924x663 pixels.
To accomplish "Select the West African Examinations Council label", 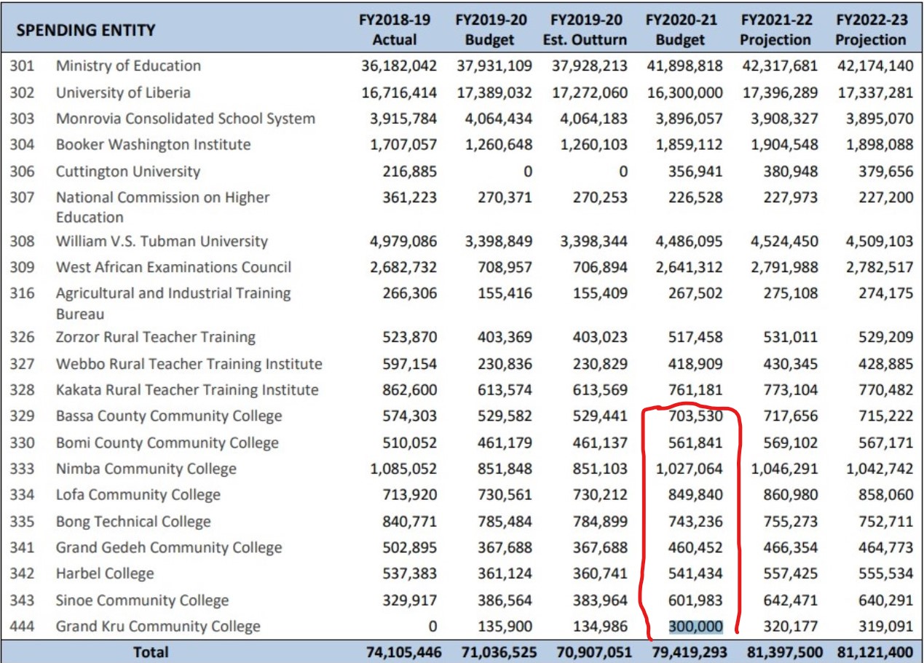I will click(173, 267).
